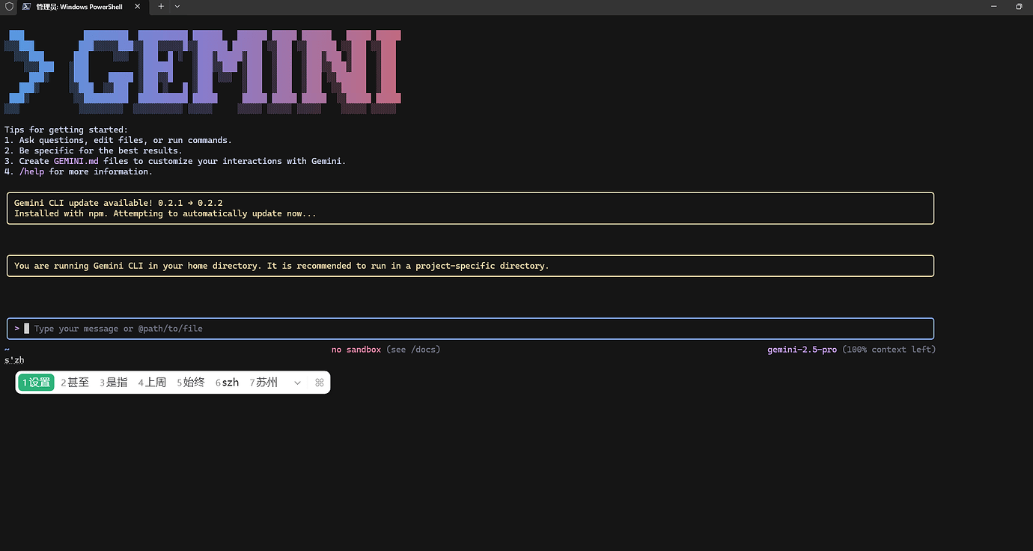This screenshot has width=1033, height=551.
Task: Select IME candidate 7 苏州
Action: coord(263,383)
